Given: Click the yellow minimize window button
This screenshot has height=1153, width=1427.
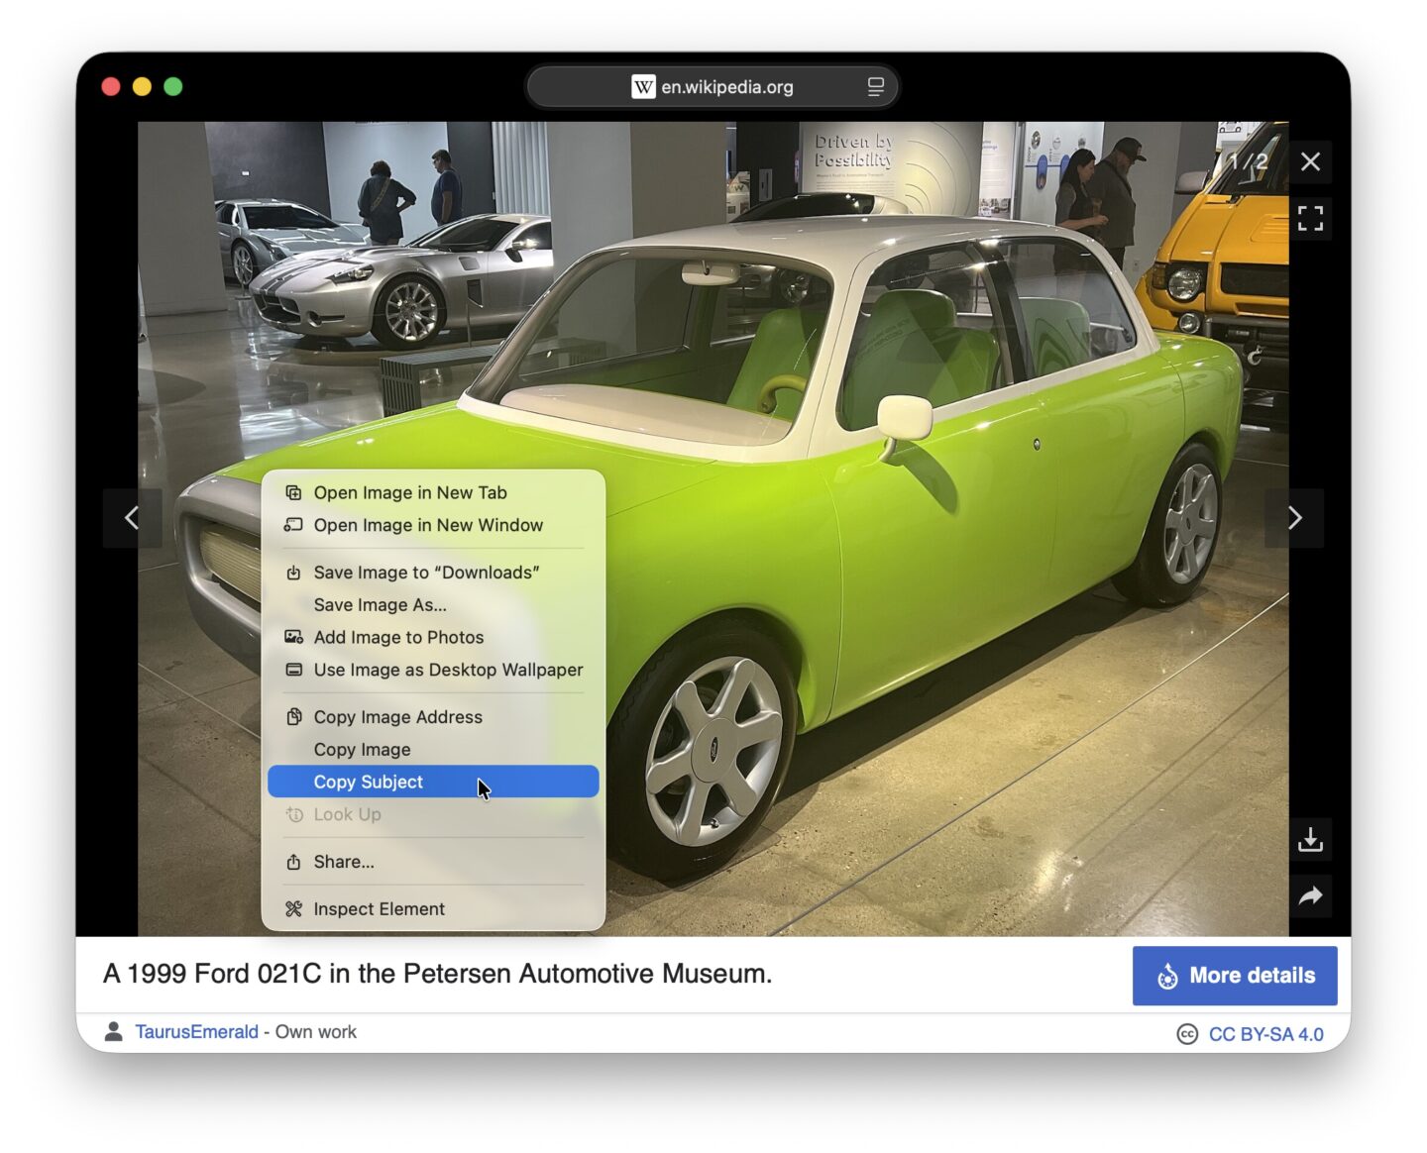Looking at the screenshot, I should pyautogui.click(x=142, y=87).
